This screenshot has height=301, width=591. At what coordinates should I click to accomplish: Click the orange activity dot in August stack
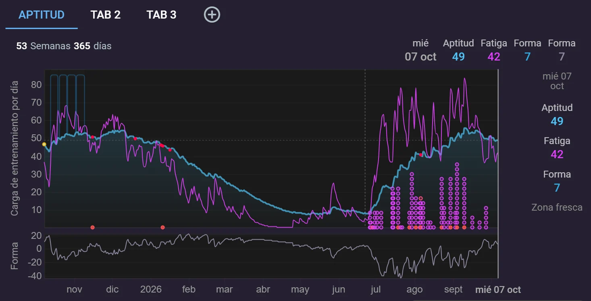click(420, 198)
